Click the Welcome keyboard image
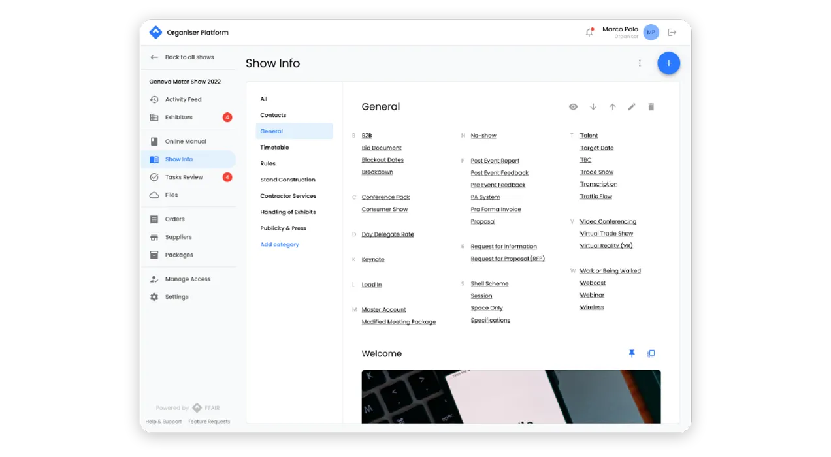The image size is (831, 457). tap(511, 396)
